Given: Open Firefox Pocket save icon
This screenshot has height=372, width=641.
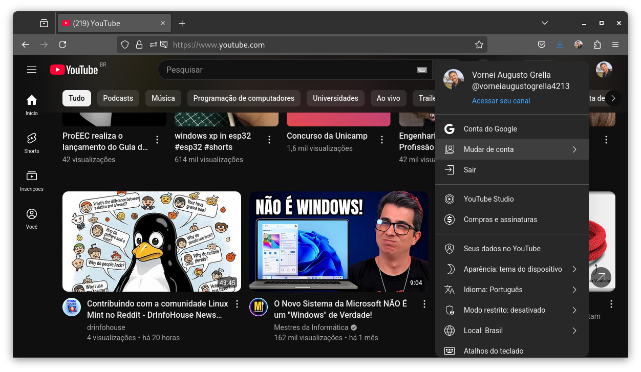Looking at the screenshot, I should (542, 45).
